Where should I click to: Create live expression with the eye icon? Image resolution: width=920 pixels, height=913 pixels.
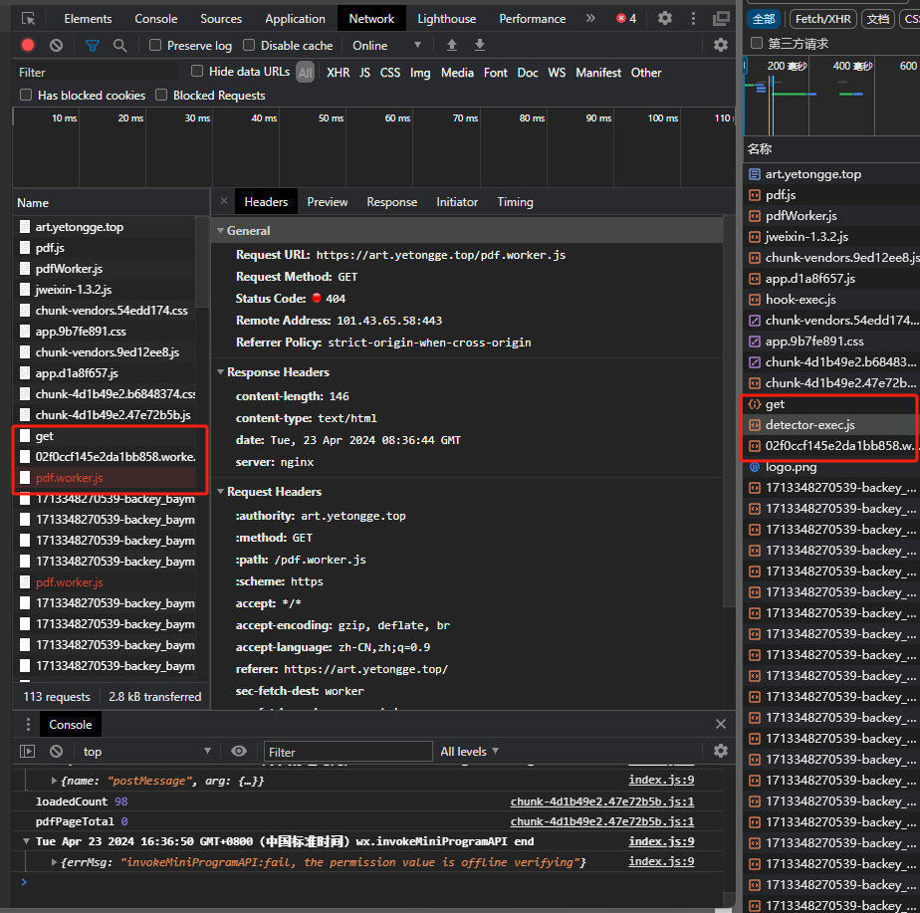pos(239,752)
